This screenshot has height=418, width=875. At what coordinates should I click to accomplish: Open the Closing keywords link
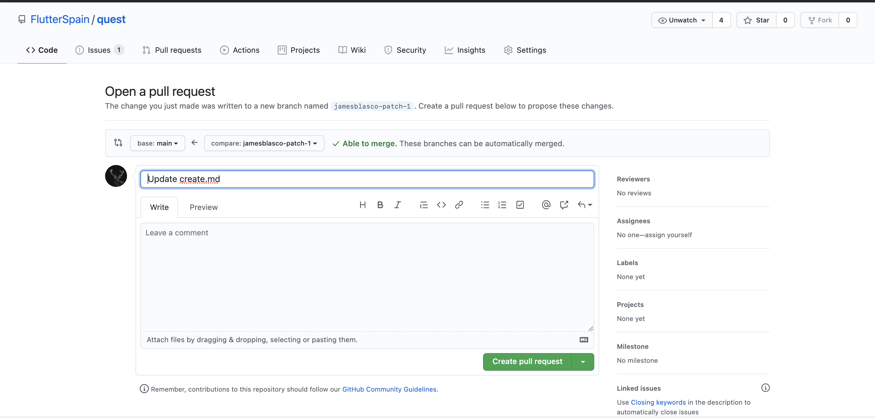[x=658, y=403]
